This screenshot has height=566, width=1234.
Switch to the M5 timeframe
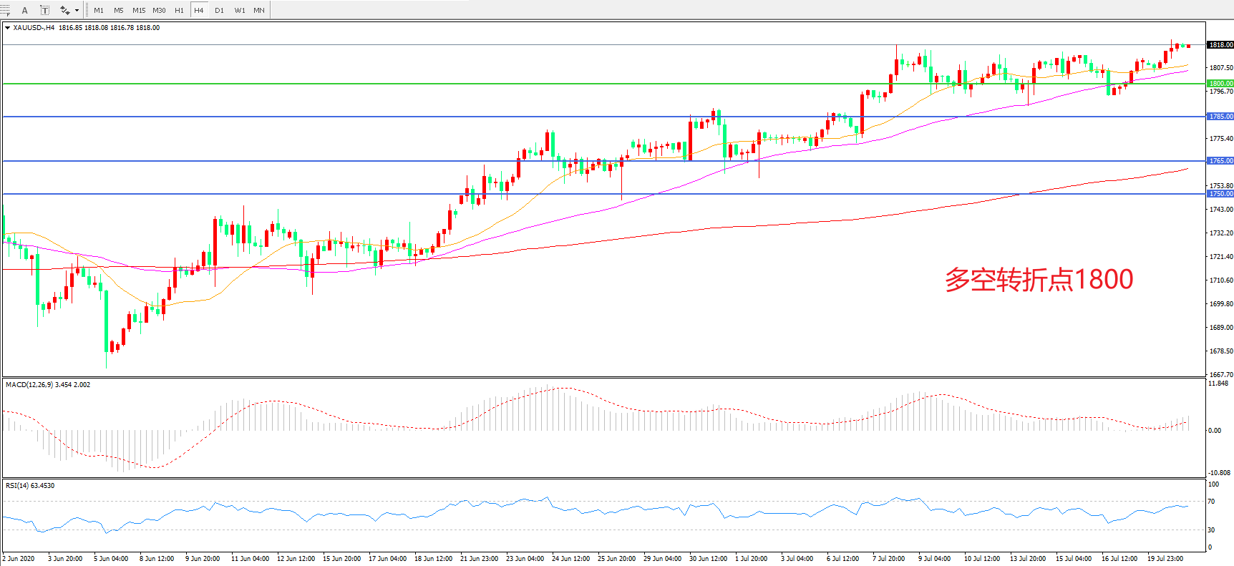tap(119, 10)
